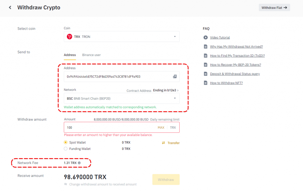The width and height of the screenshot is (303, 193).
Task: Click the Transfer swap arrows icon
Action: (x=163, y=143)
